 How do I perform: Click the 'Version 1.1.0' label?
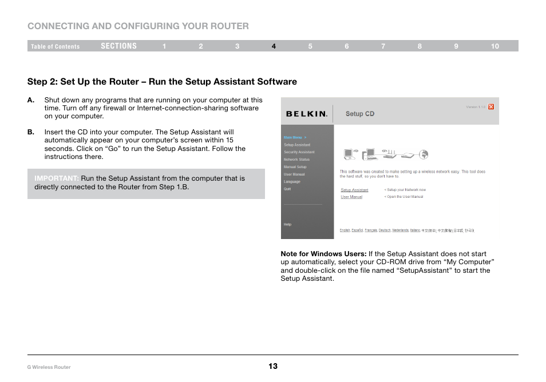pos(475,107)
